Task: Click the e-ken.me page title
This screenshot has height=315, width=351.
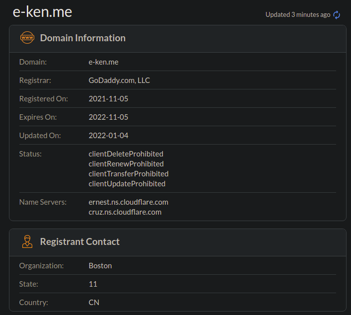Action: pos(42,12)
